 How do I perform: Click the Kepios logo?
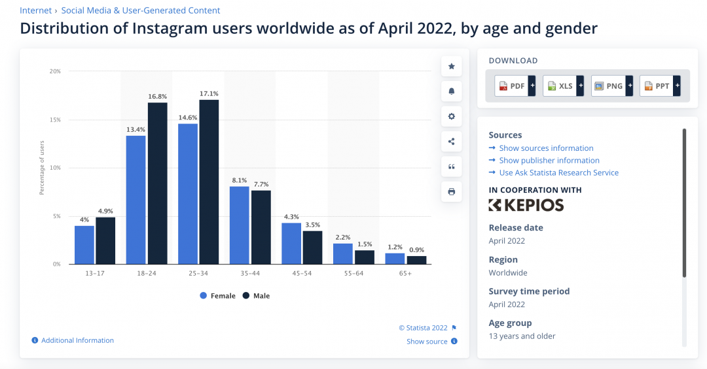click(526, 205)
